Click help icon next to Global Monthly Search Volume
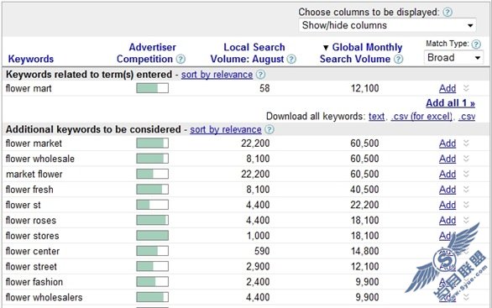Image resolution: width=492 pixels, height=308 pixels. tap(398, 59)
